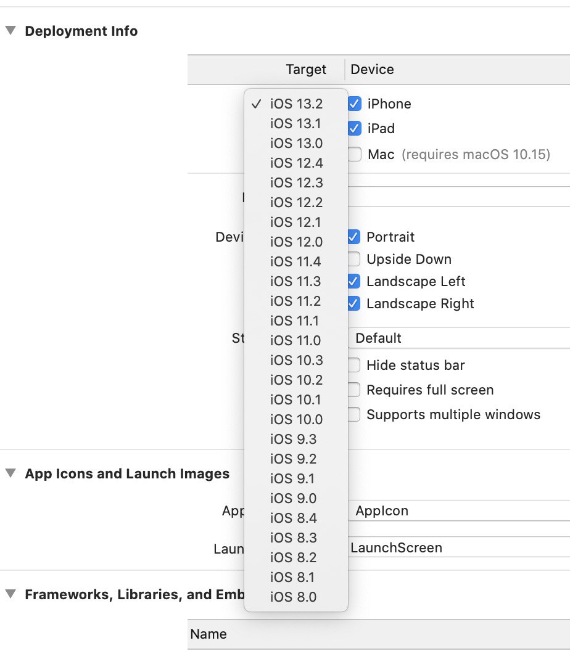Enable the Upside Down orientation checkbox
This screenshot has width=570, height=651.
coord(353,259)
